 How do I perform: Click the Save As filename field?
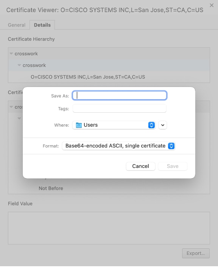[120, 95]
